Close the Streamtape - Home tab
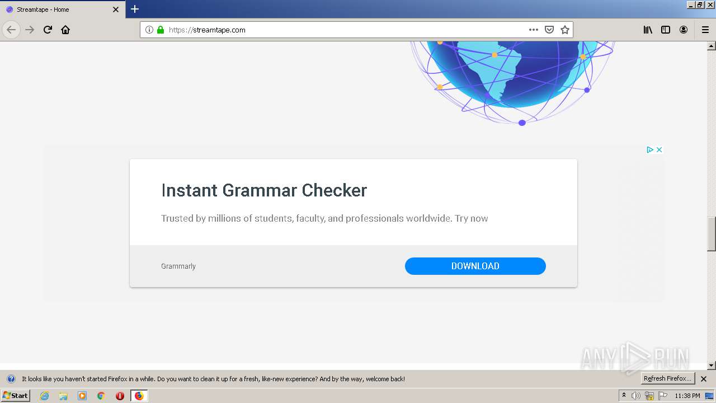 tap(116, 10)
